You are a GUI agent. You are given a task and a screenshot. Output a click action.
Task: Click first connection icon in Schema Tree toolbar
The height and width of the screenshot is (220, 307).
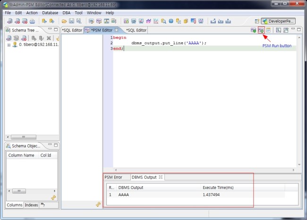point(9,38)
